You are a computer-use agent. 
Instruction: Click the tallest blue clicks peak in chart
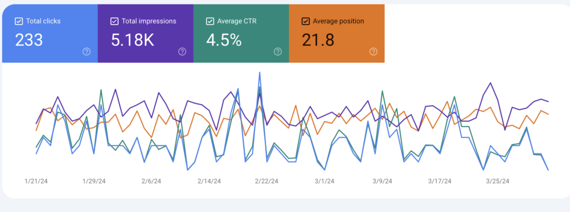[x=259, y=72]
